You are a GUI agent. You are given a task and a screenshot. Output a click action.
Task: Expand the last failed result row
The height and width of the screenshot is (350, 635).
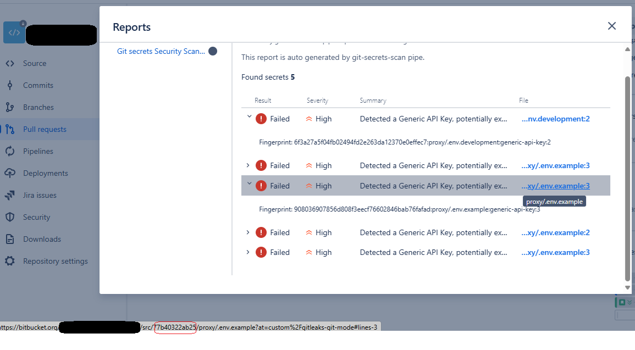(248, 253)
